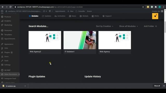Screen dimensions: 166x93
Task: Switch to the Activation tab
Action: pyautogui.click(x=60, y=16)
